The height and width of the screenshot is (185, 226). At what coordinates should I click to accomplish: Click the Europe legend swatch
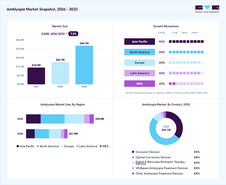62,146
